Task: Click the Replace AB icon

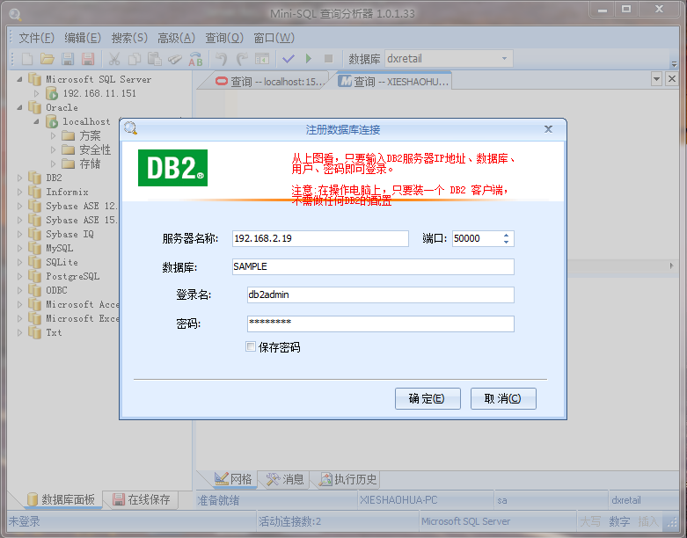Action: click(195, 59)
